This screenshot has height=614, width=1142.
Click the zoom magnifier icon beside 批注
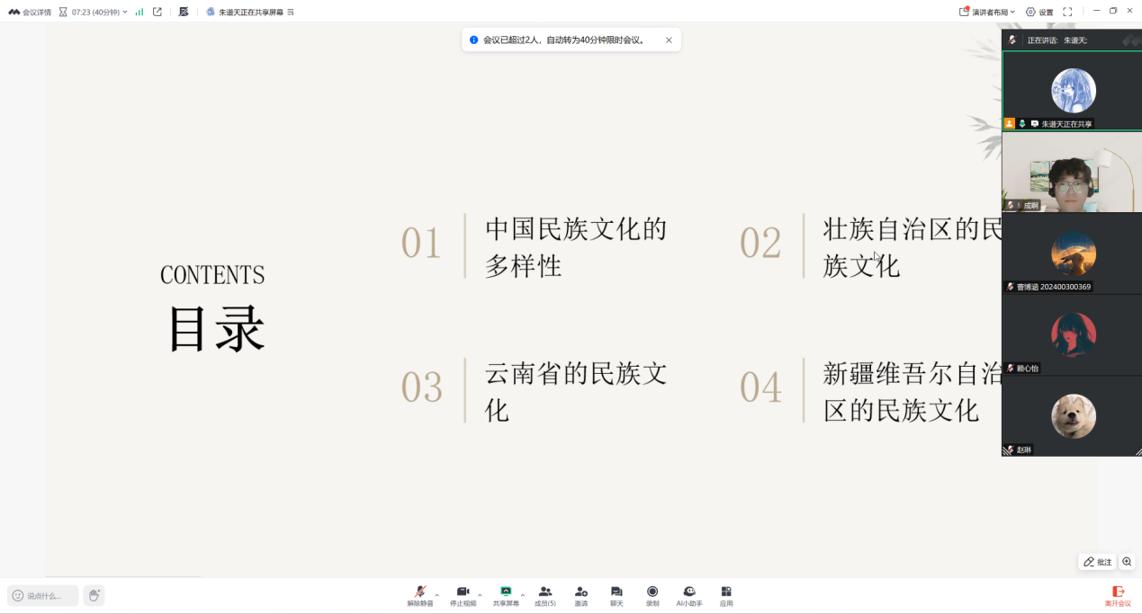pyautogui.click(x=1127, y=562)
